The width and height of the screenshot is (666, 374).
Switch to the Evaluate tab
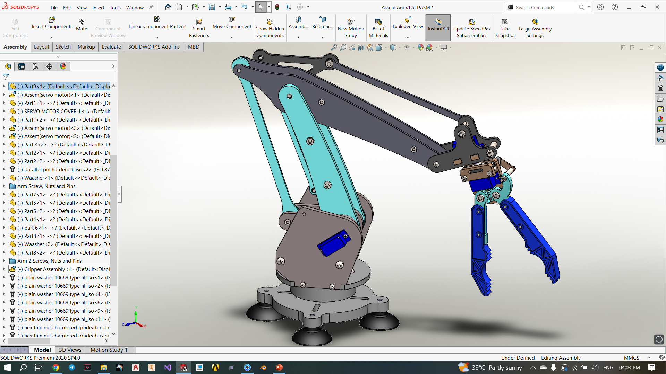click(111, 47)
